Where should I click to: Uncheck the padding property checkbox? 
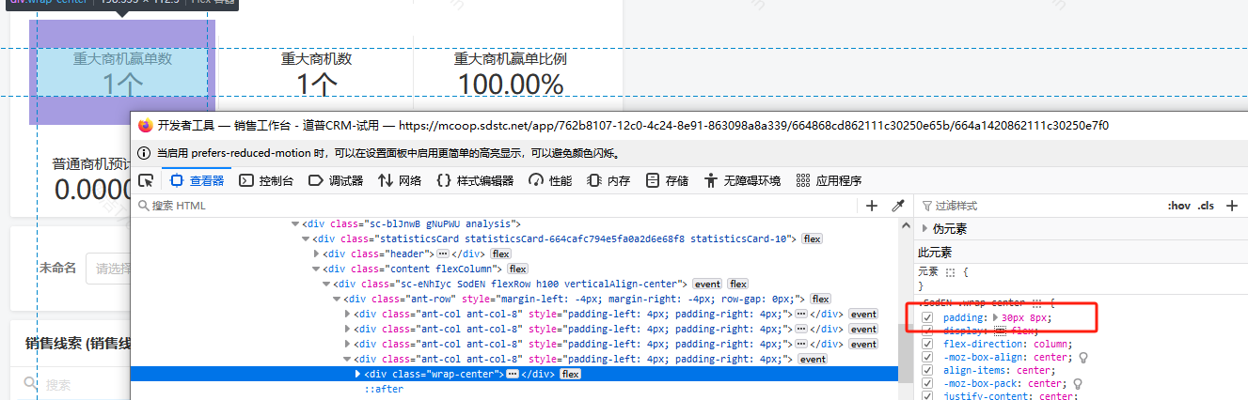click(x=927, y=318)
